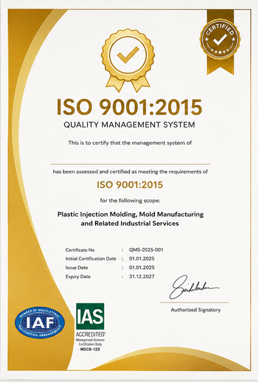Click the issue date value 01.01.2025
Viewport: 258px width, 382px height.
click(142, 267)
